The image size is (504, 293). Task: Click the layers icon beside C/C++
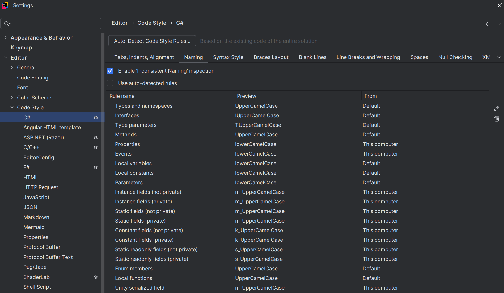[x=96, y=148]
